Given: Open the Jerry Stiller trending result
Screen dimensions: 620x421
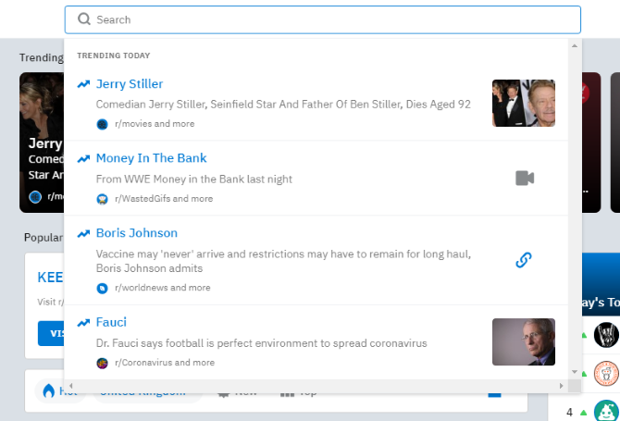Looking at the screenshot, I should (x=130, y=84).
